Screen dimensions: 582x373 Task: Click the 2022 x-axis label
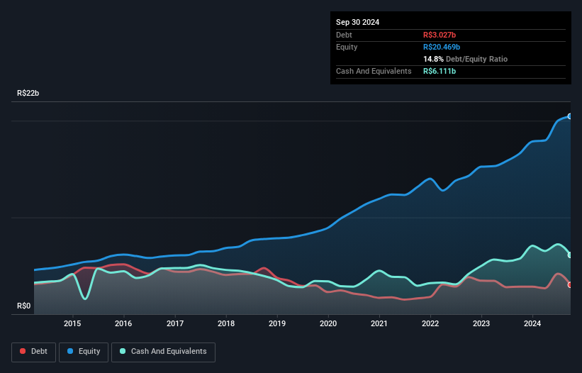pyautogui.click(x=430, y=323)
